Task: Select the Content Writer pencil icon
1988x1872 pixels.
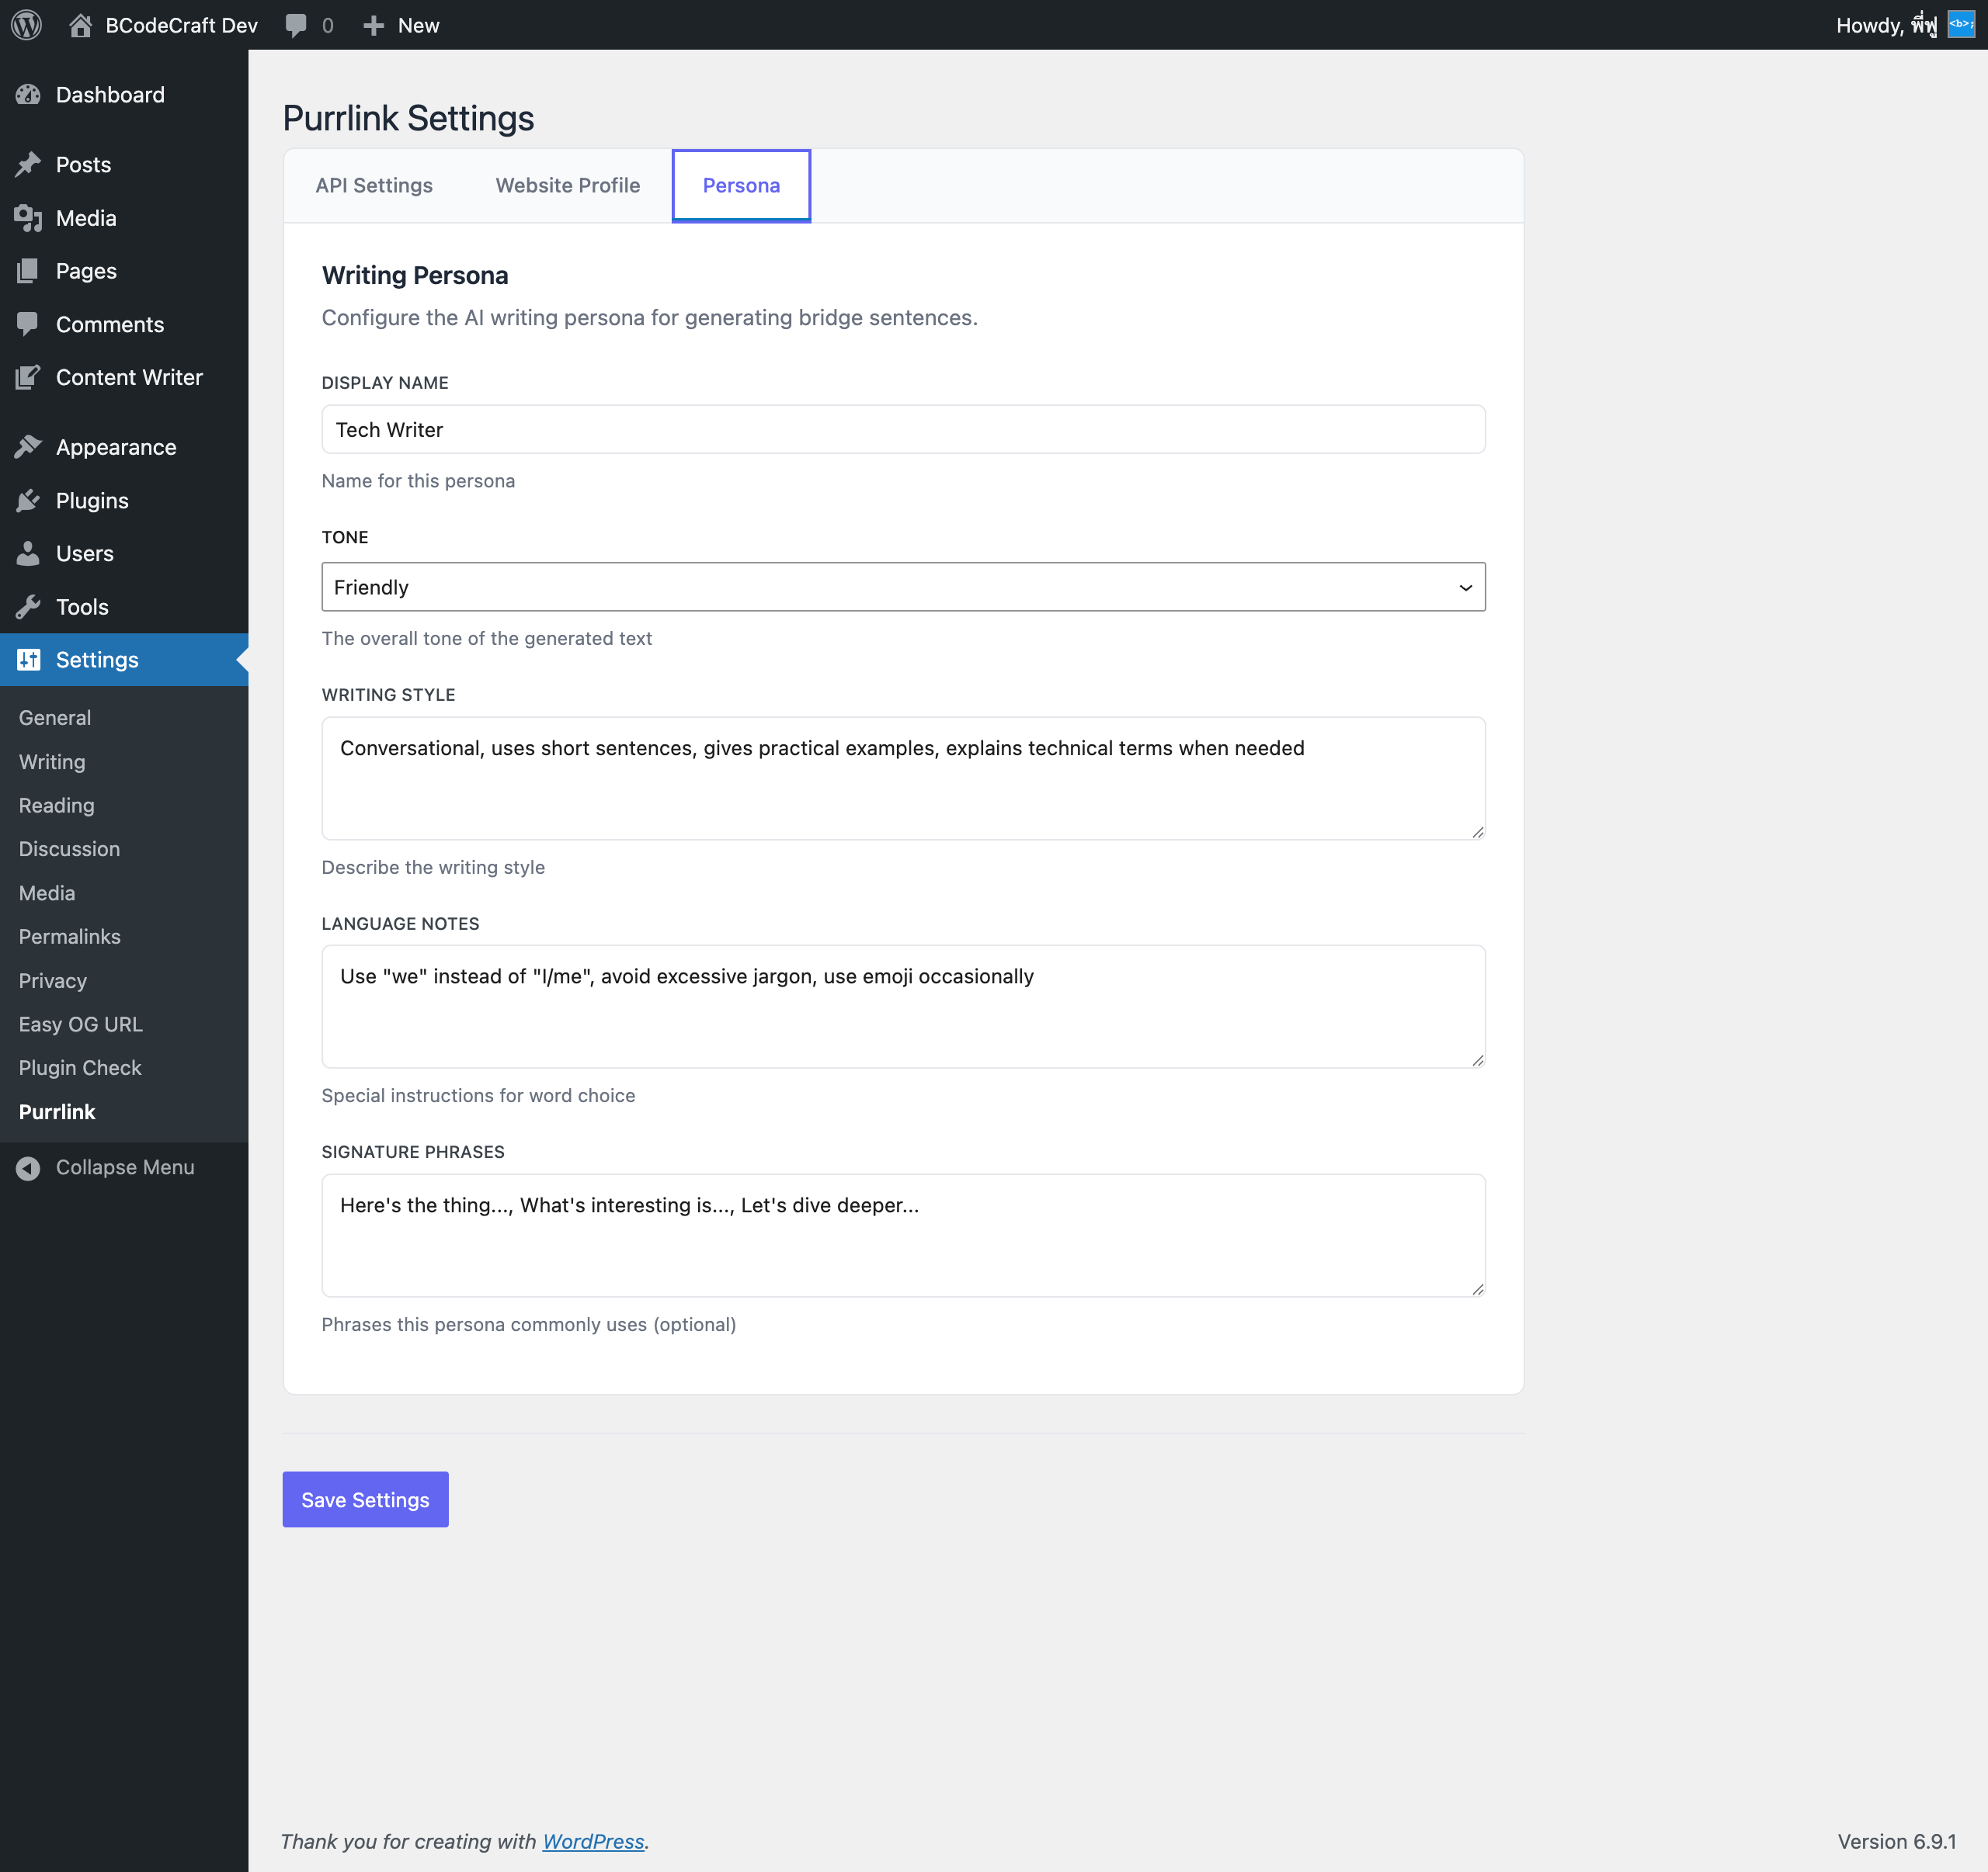Action: pyautogui.click(x=29, y=376)
